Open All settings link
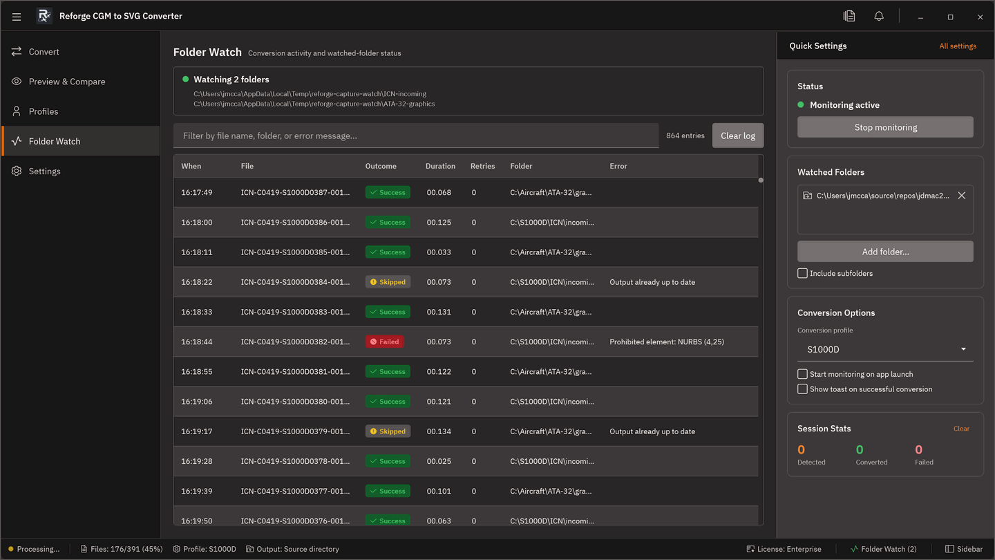The width and height of the screenshot is (995, 560). (x=958, y=46)
